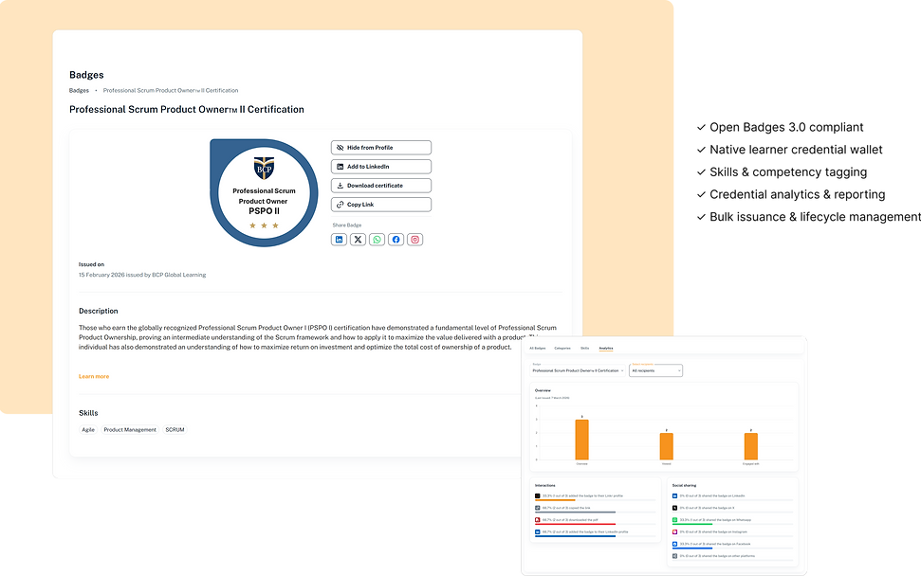Click the badge title heading text
Screen dimensions: 921x576
[x=187, y=110]
